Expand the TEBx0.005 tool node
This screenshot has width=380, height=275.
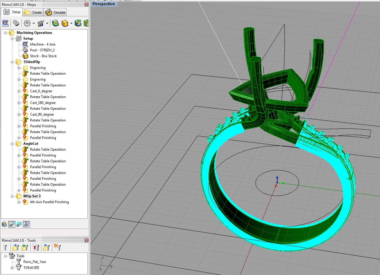click(x=12, y=268)
